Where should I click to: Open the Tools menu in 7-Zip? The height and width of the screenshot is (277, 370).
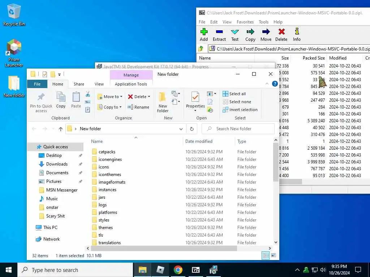[x=263, y=22]
